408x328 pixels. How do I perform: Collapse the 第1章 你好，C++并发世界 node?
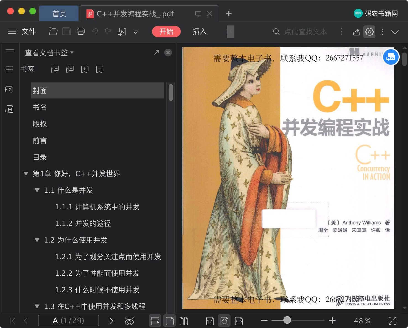click(26, 174)
